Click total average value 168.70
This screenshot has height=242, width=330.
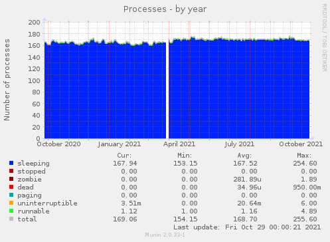245,219
